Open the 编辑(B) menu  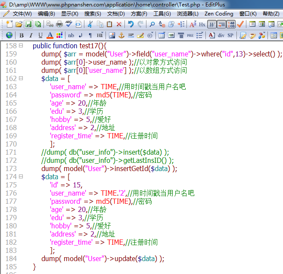pos(47,14)
